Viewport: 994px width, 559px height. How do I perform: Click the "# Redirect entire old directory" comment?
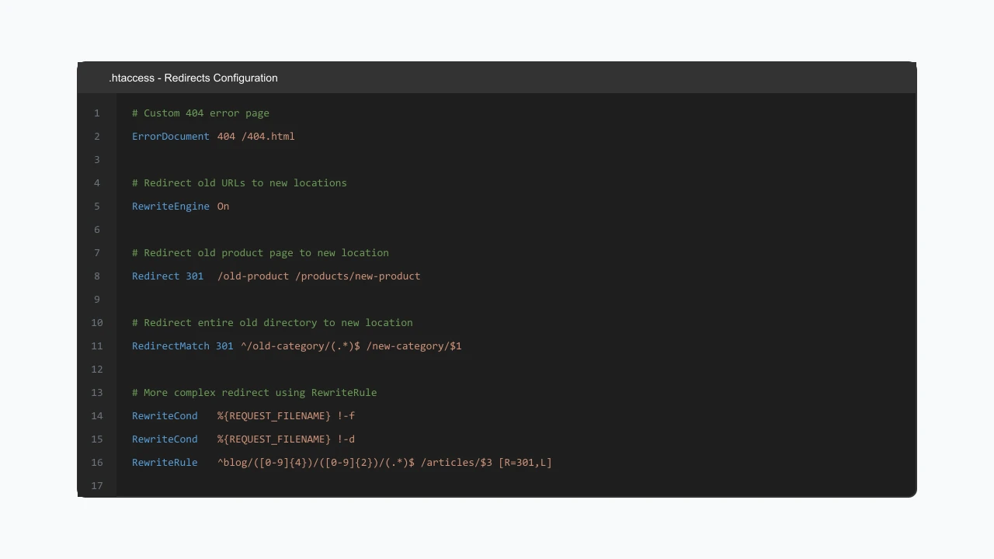272,322
